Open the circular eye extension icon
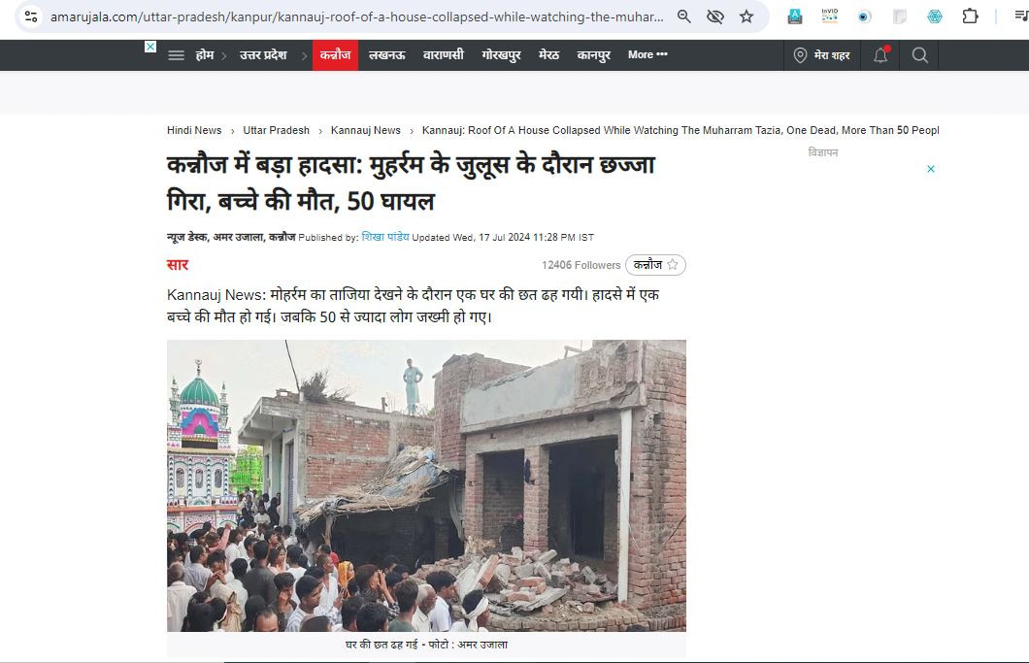The image size is (1029, 663). pyautogui.click(x=864, y=17)
